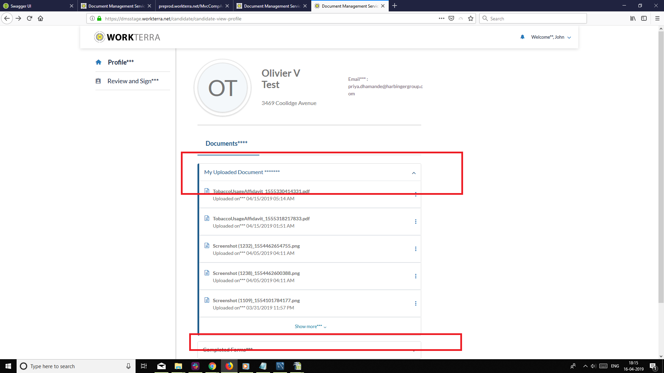
Task: Click the OT profile avatar
Action: point(223,88)
